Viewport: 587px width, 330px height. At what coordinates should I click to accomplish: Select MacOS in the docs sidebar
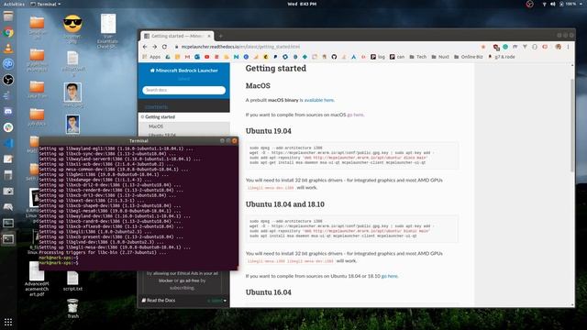pos(156,126)
